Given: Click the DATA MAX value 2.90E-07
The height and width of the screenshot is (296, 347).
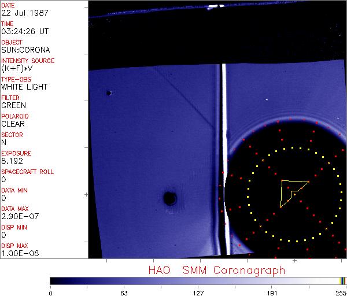Looking at the screenshot, I should pos(19,217).
